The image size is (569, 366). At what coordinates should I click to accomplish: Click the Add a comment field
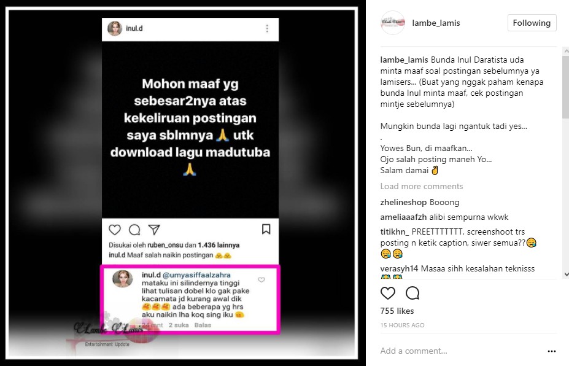461,351
